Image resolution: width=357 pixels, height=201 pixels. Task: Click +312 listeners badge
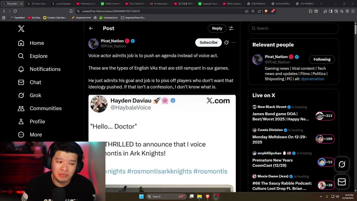click(x=325, y=116)
